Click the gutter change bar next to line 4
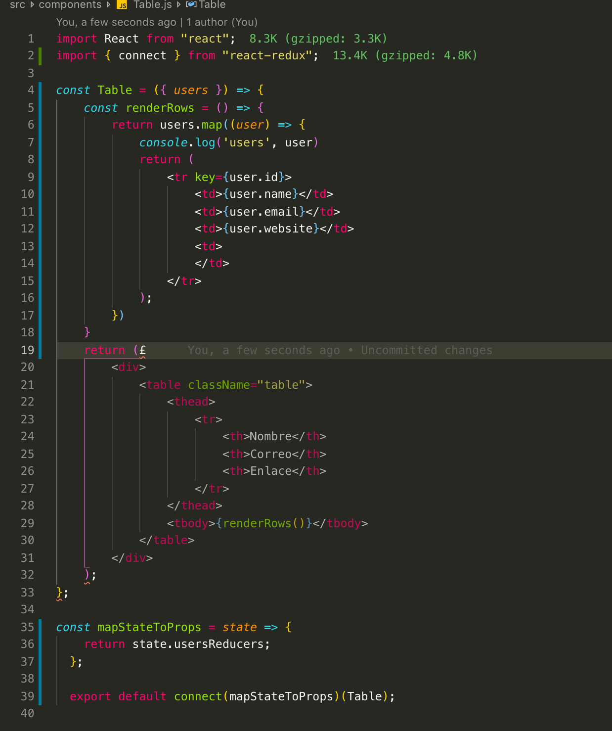Image resolution: width=612 pixels, height=731 pixels. [41, 90]
